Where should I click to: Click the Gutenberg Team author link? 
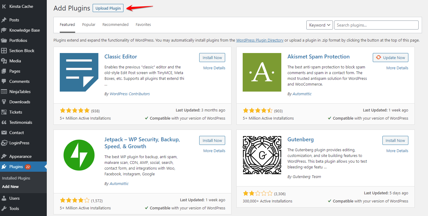(x=307, y=177)
